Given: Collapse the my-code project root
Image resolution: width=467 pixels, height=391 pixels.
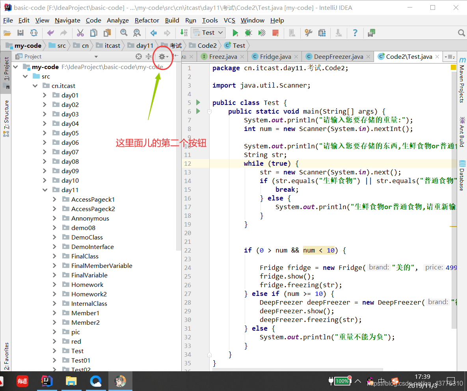Looking at the screenshot, I should tap(16, 67).
